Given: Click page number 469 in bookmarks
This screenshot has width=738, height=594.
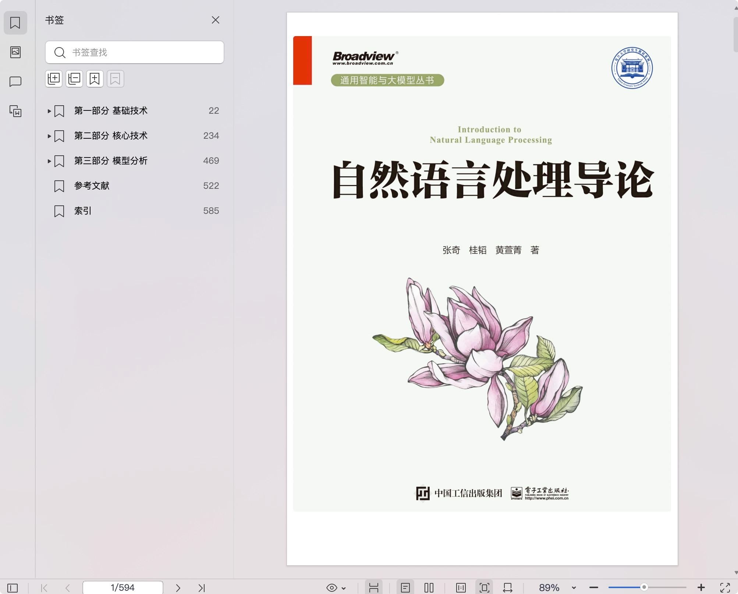Looking at the screenshot, I should (x=211, y=161).
